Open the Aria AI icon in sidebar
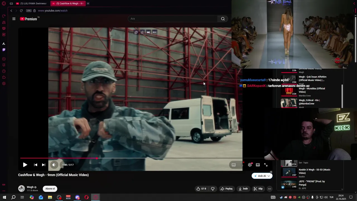This screenshot has height=201, width=357. tap(4, 44)
